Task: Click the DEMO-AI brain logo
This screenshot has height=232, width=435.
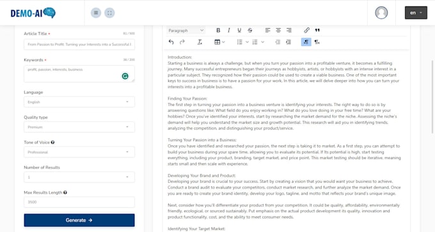Action: click(x=33, y=13)
